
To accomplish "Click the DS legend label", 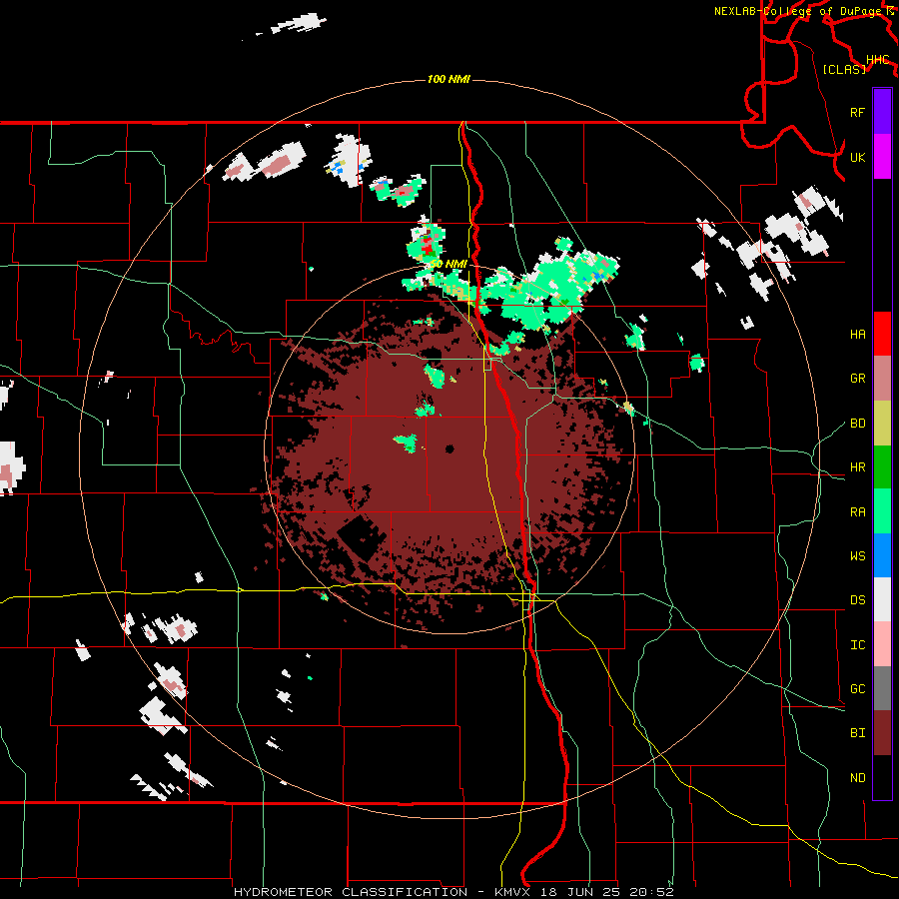I will point(858,600).
